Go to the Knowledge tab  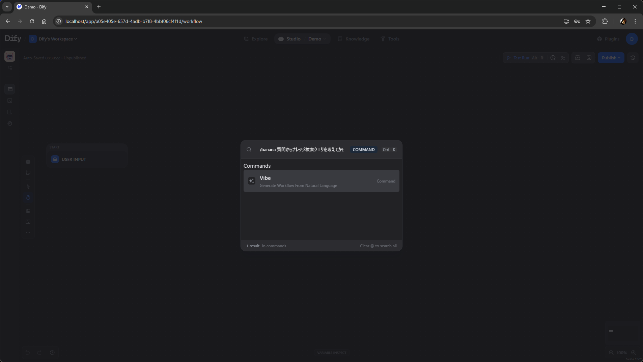354,39
